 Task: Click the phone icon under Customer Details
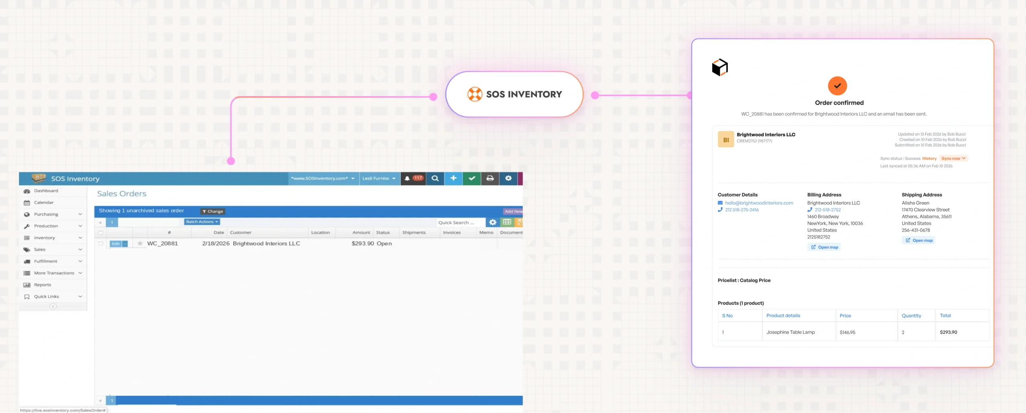[720, 210]
